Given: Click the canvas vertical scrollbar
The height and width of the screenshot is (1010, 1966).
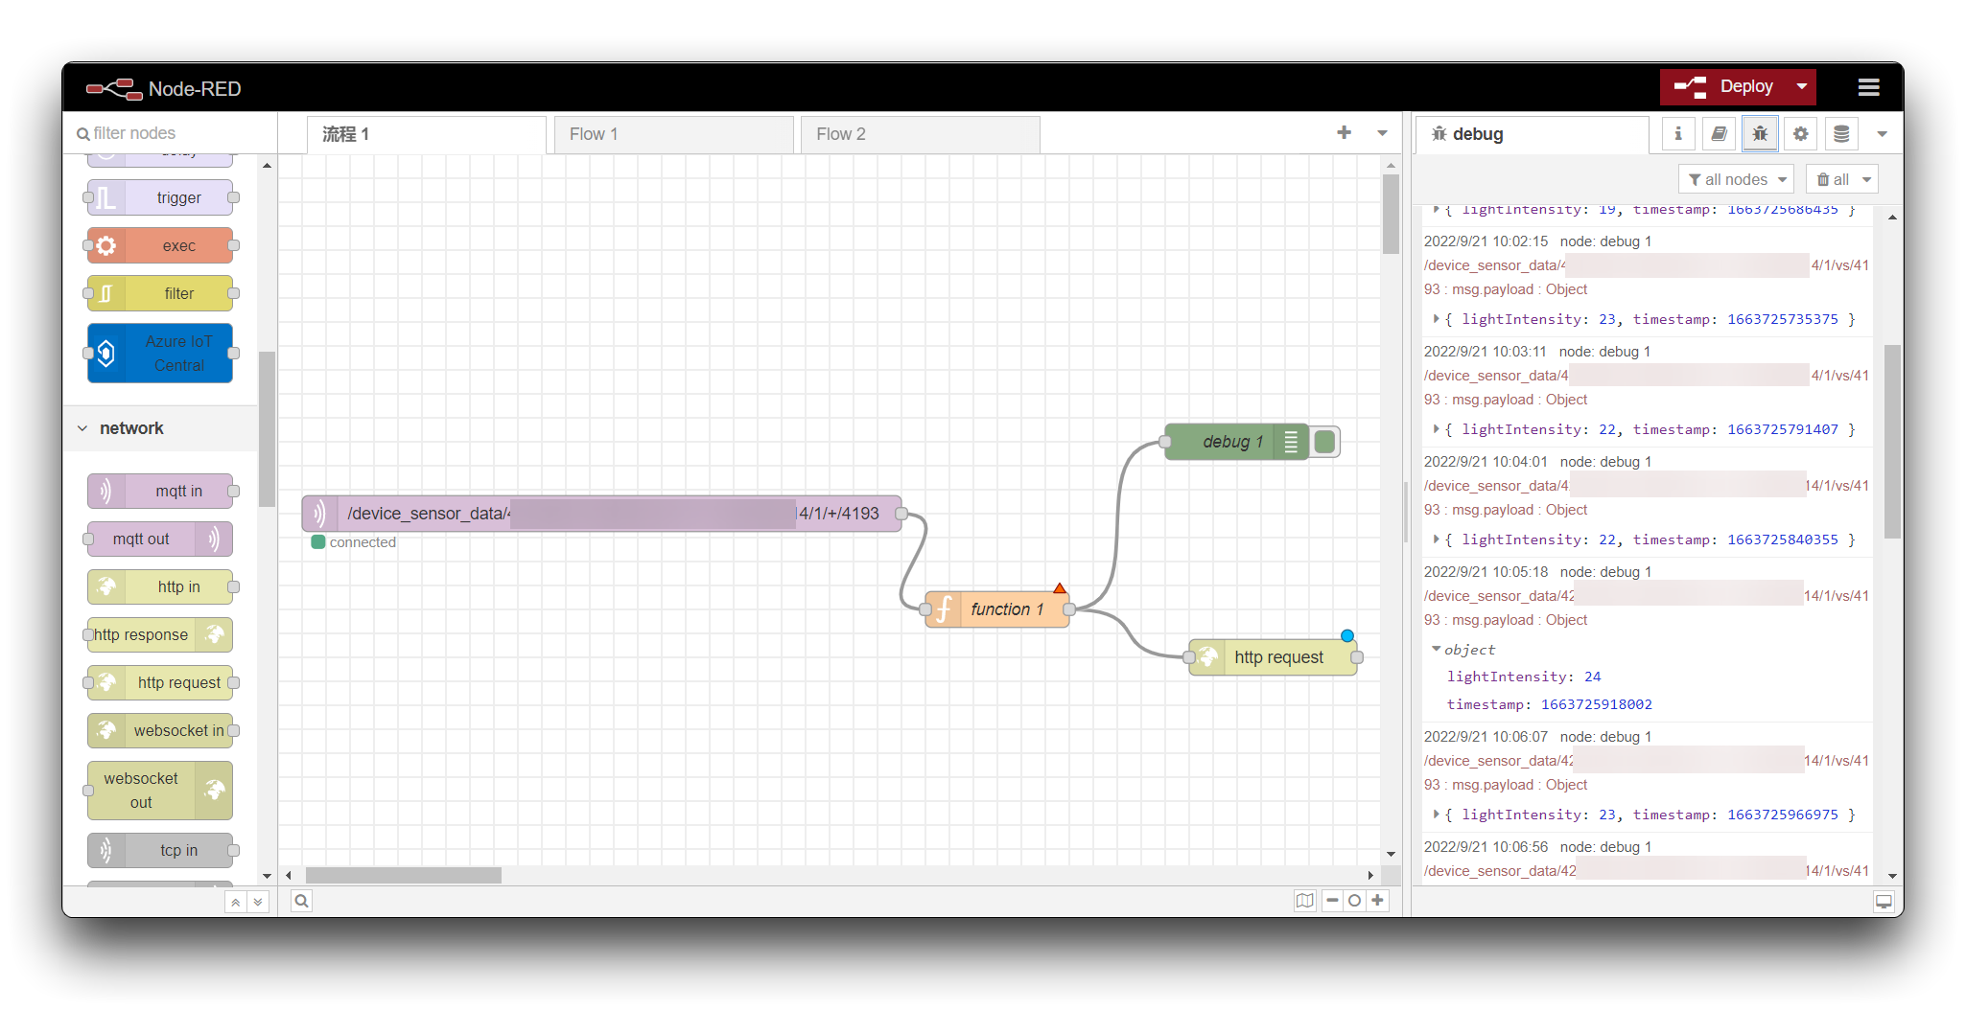Looking at the screenshot, I should coord(1391,215).
